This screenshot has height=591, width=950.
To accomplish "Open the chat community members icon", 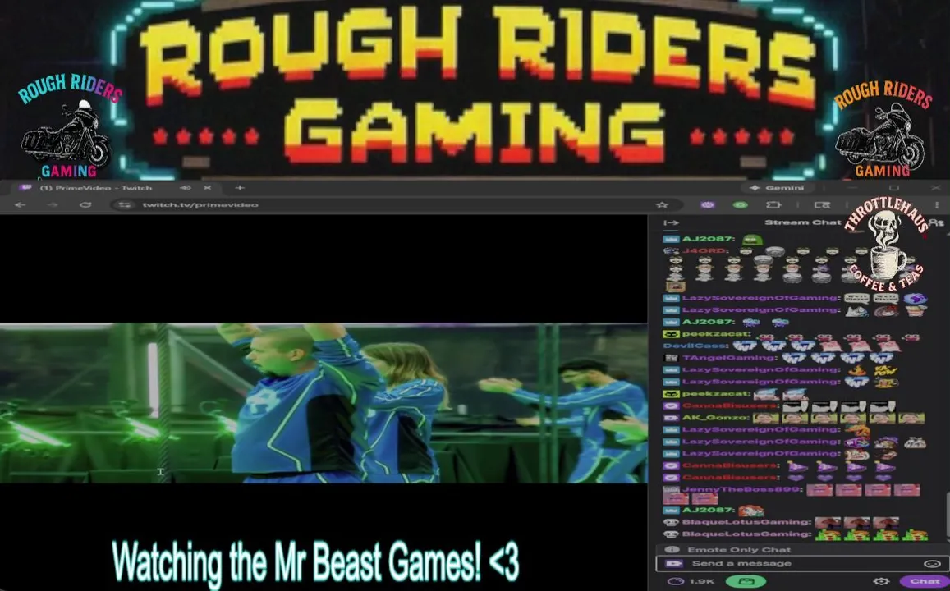I will point(937,222).
